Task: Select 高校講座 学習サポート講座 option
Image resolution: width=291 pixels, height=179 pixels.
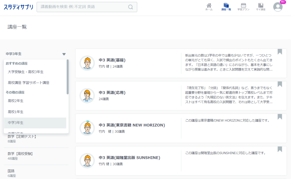Action: 28,83
